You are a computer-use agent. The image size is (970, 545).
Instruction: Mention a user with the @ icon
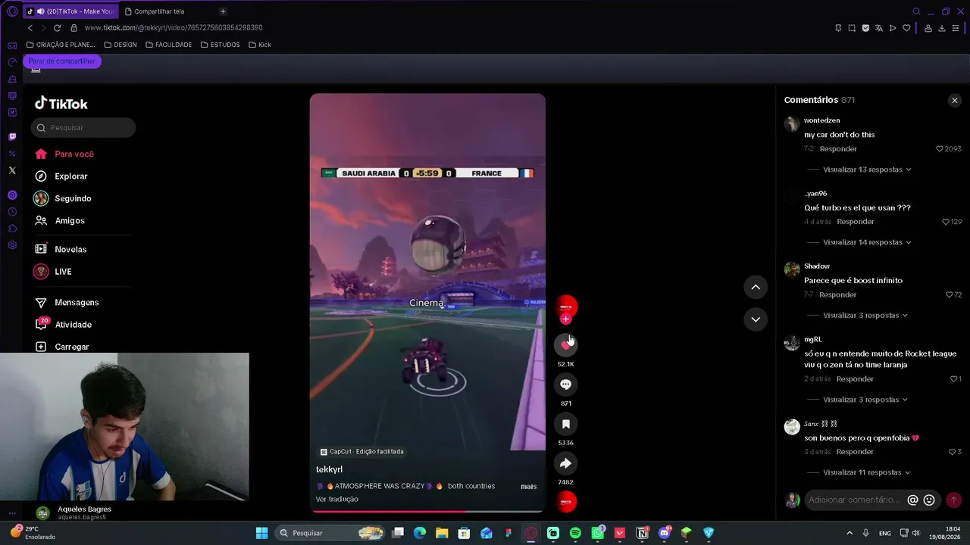click(x=913, y=500)
